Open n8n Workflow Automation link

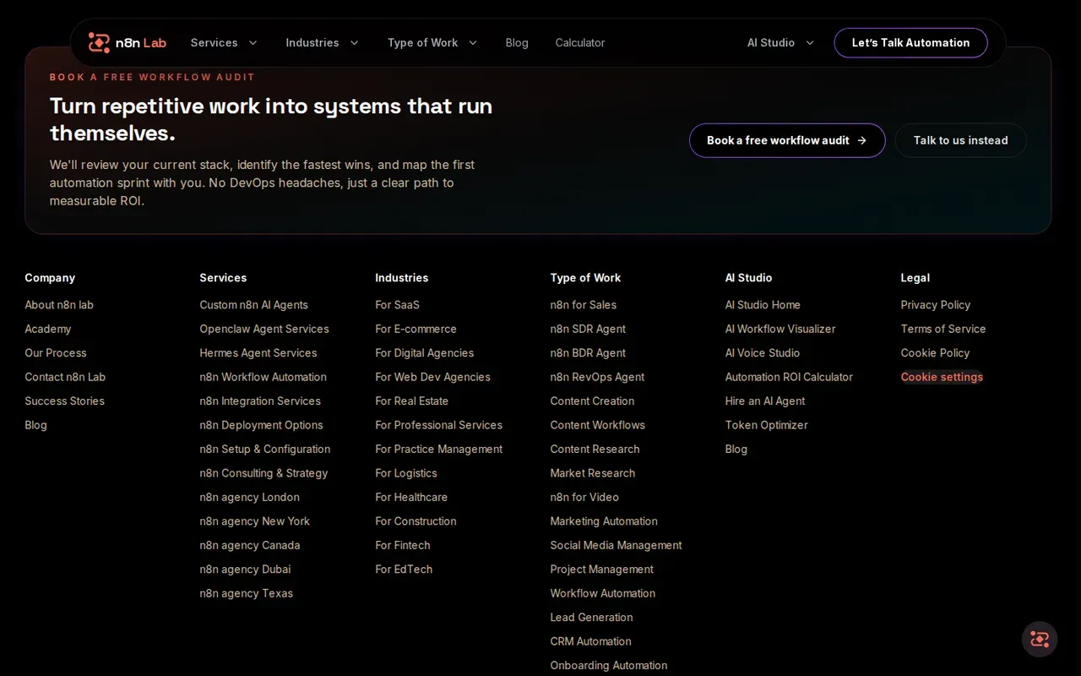[x=263, y=377]
